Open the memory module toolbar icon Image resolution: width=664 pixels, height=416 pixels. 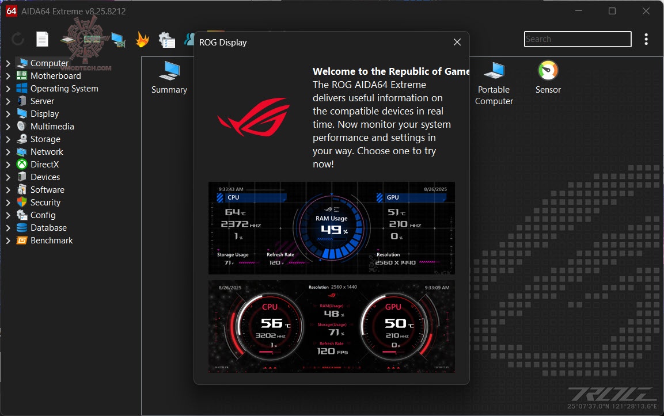pyautogui.click(x=92, y=39)
